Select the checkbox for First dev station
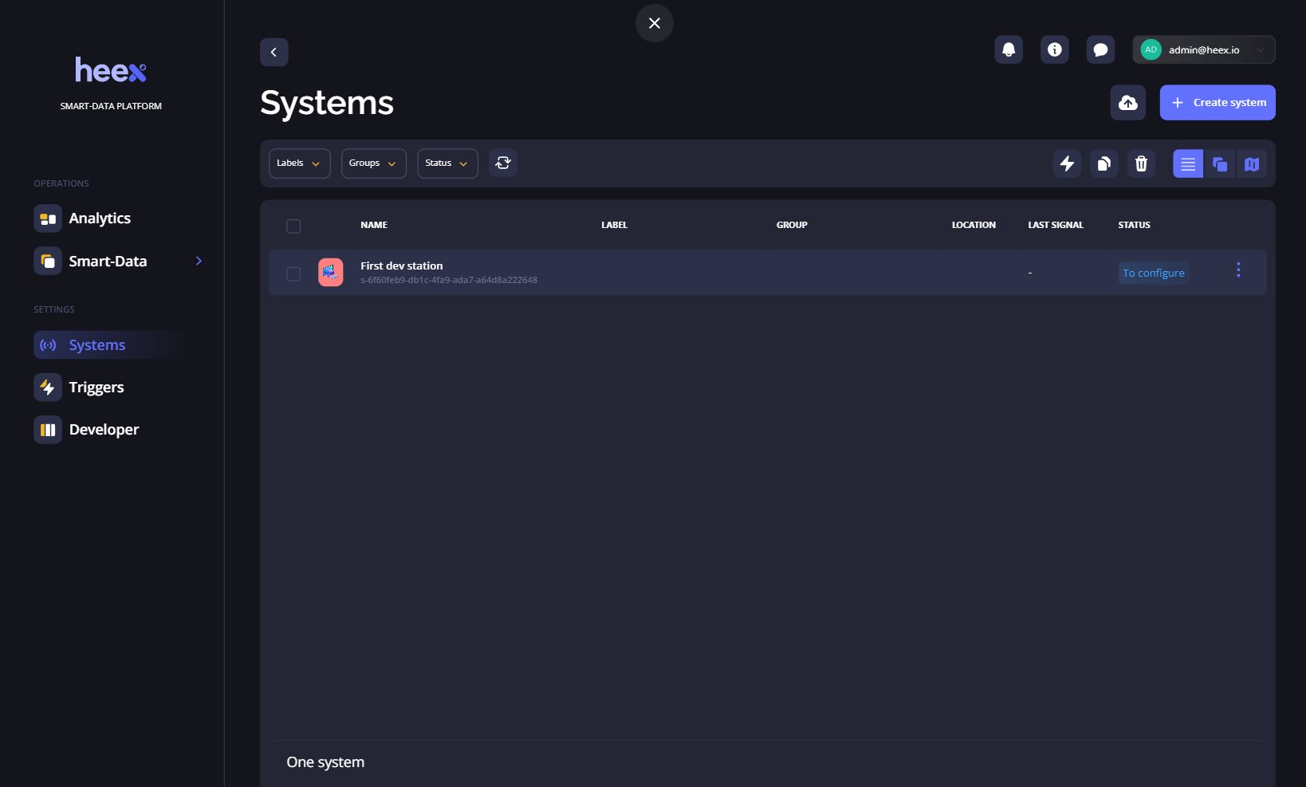 tap(293, 273)
